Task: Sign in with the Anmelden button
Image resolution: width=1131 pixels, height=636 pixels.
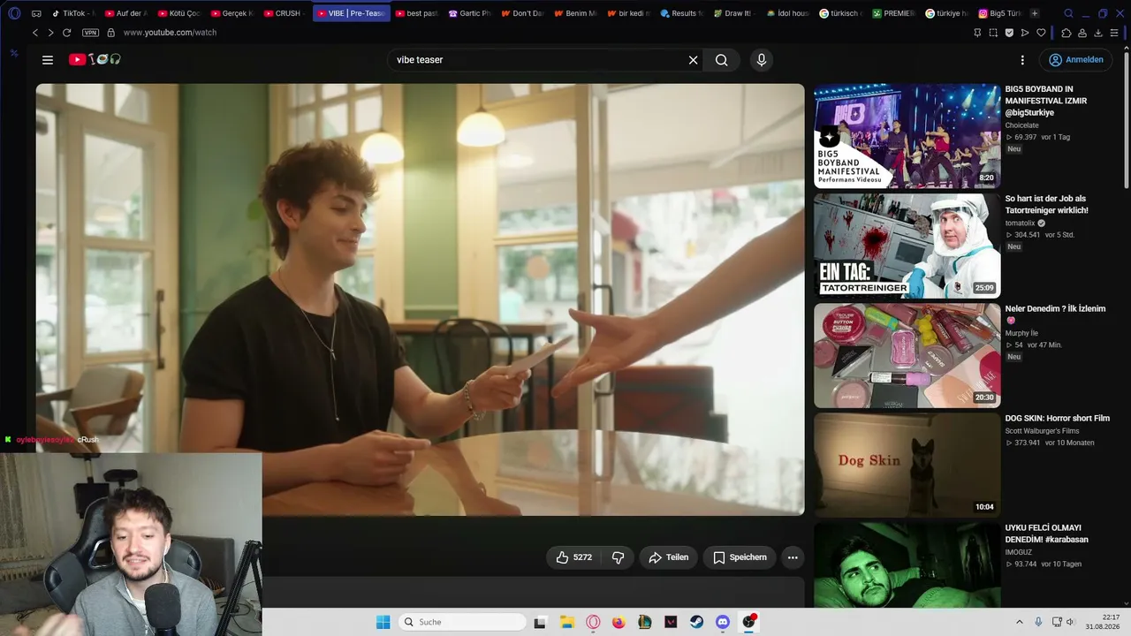Action: point(1075,60)
